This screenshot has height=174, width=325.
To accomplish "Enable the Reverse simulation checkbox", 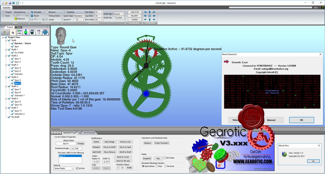I will 47,12.
